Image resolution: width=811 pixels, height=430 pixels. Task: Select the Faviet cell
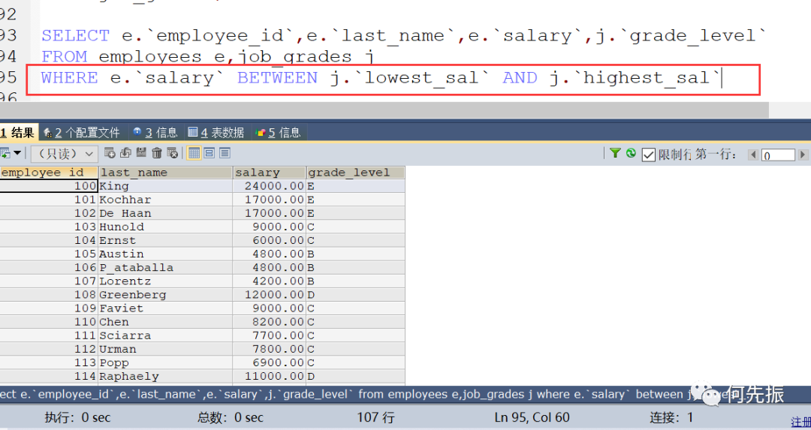(x=165, y=308)
